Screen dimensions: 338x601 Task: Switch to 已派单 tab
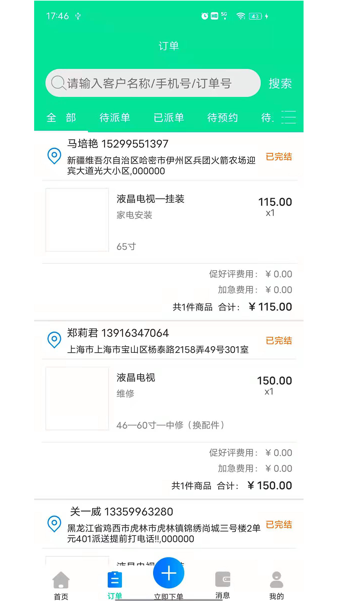(169, 118)
